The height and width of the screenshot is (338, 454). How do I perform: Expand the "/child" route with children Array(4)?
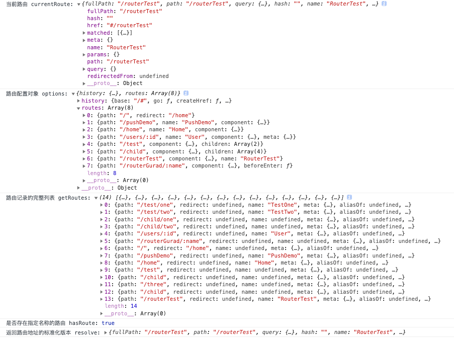click(84, 151)
